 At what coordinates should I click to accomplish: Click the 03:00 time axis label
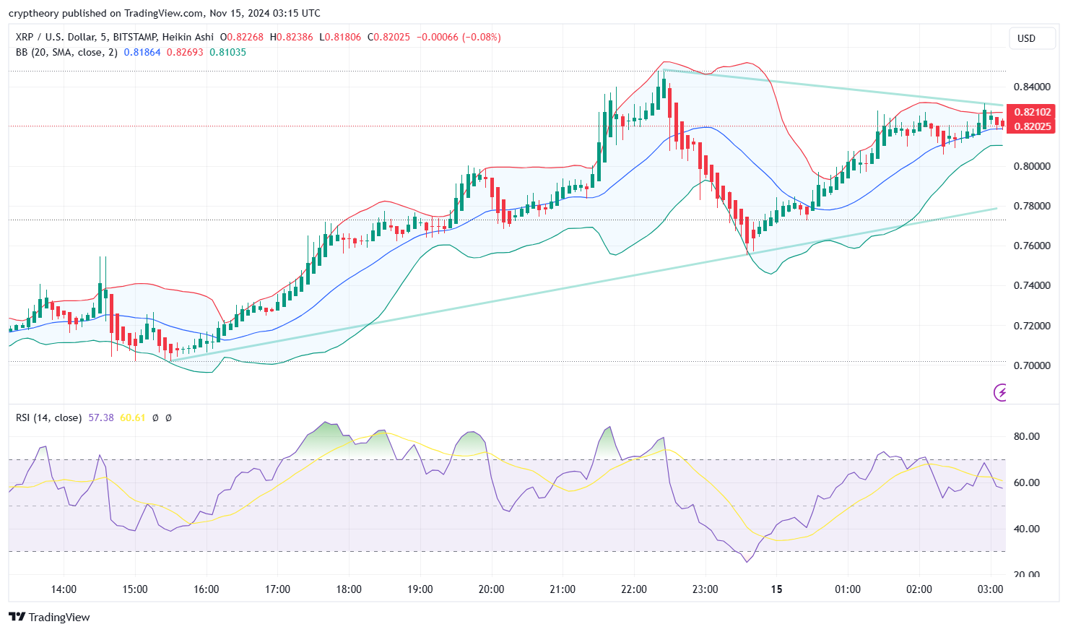click(990, 589)
